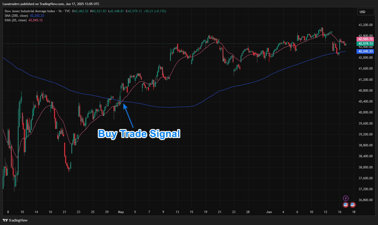Image resolution: width=378 pixels, height=225 pixels.
Task: Click the open value O42,462.52 in header
Action: coord(80,11)
